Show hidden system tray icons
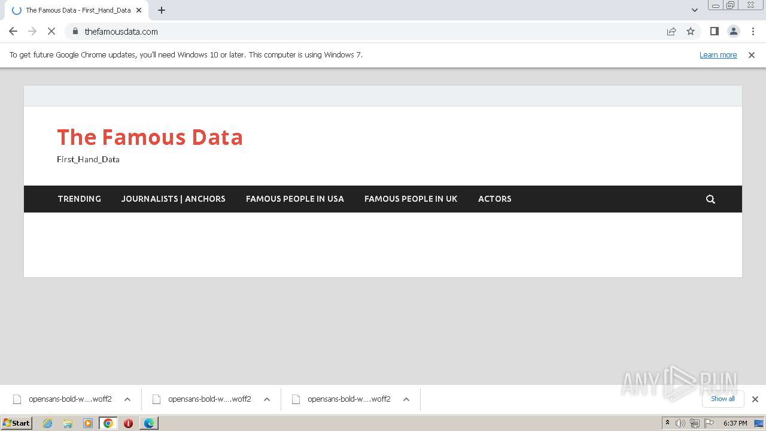This screenshot has height=431, width=766. [x=667, y=423]
